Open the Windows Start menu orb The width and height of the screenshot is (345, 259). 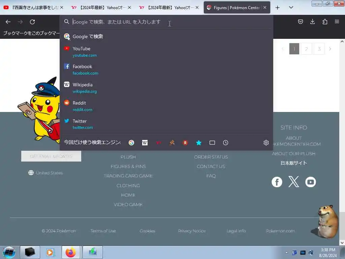[9, 252]
